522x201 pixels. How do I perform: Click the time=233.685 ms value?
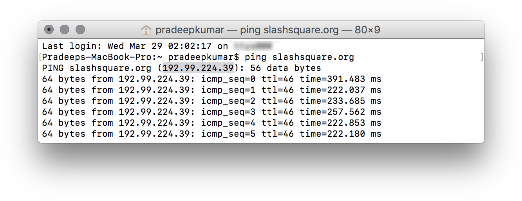[x=341, y=101]
